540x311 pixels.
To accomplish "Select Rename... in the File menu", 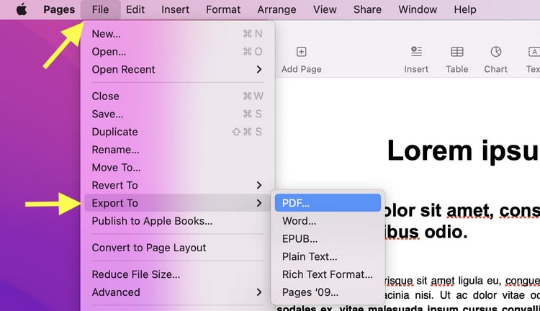I will 177,150.
